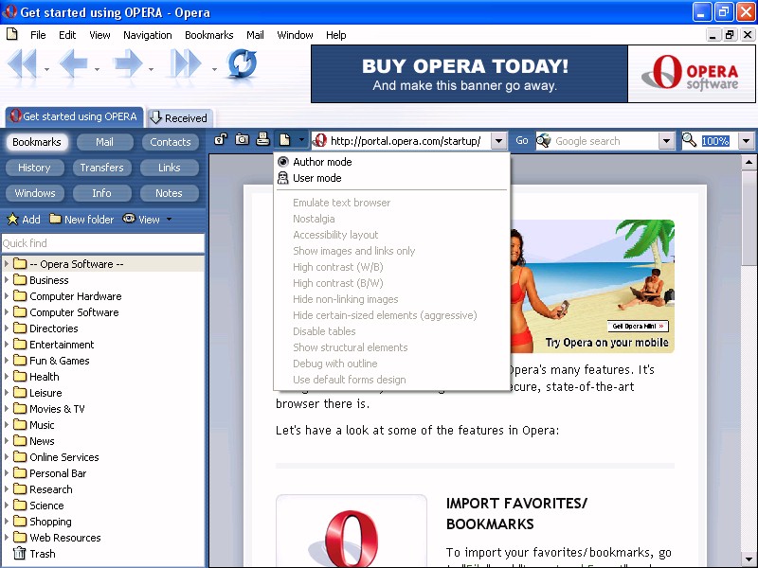
Task: Click the New folder icon in bookmarks panel
Action: coord(56,219)
